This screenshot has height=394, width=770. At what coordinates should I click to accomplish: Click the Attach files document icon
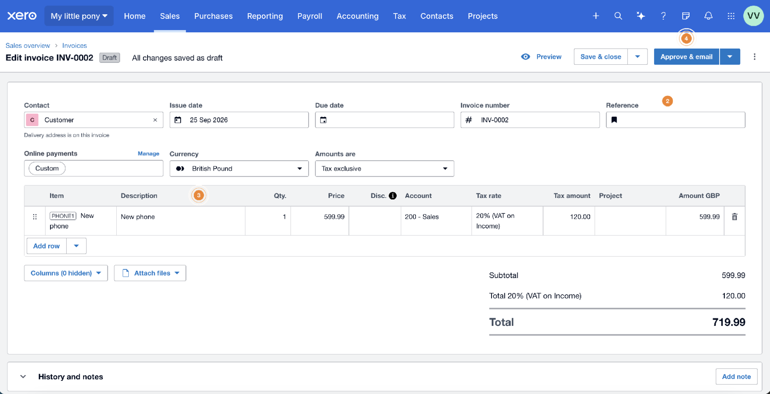coord(125,273)
